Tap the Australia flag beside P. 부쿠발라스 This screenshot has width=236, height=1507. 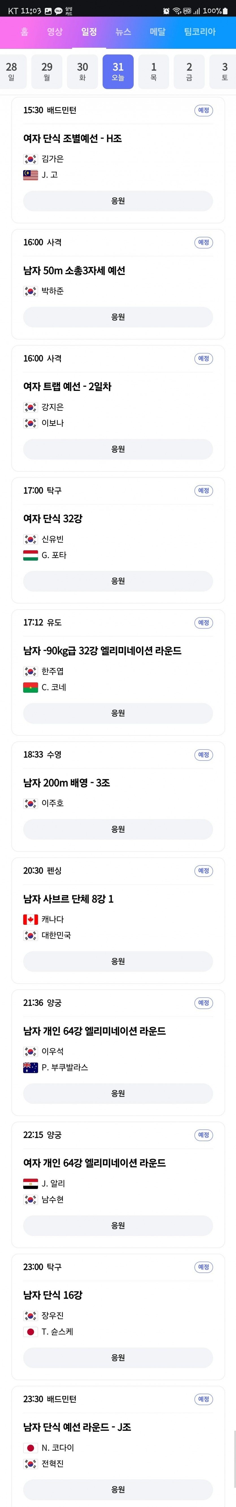[x=31, y=1068]
